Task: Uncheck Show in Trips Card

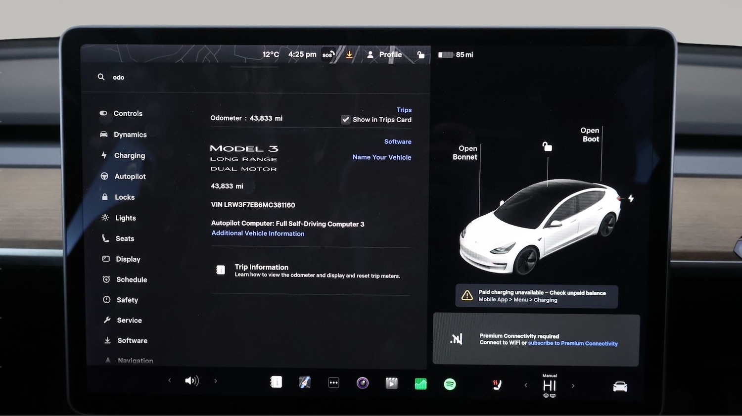Action: (345, 119)
